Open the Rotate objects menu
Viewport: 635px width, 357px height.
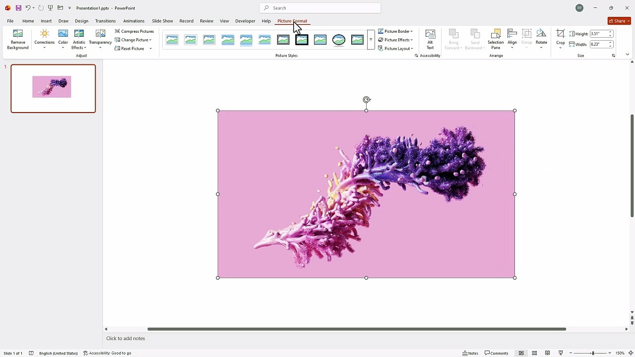point(541,40)
